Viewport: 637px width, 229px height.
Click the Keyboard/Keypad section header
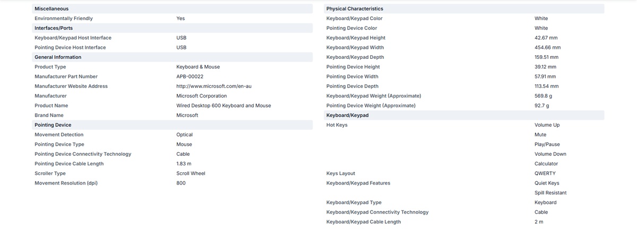point(464,116)
